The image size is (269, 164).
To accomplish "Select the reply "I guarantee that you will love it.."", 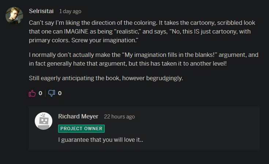I will [x=101, y=140].
